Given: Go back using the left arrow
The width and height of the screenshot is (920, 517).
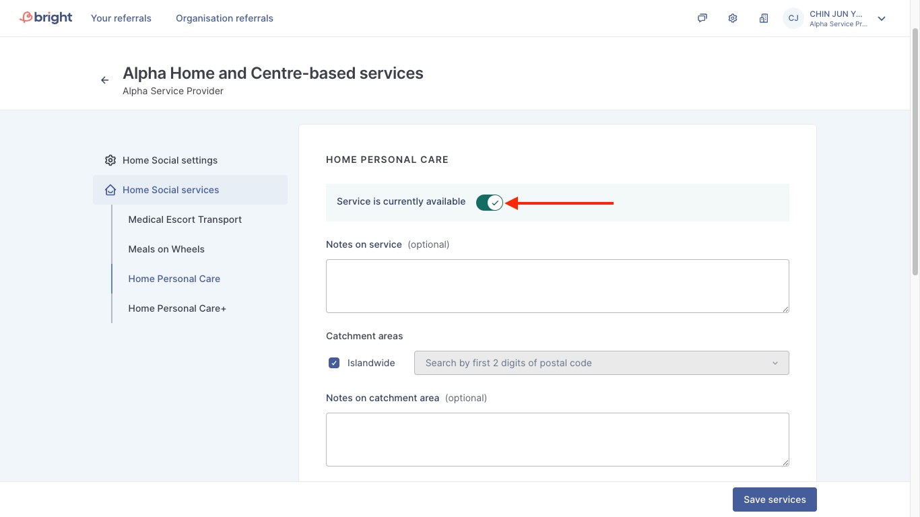Looking at the screenshot, I should click(104, 80).
